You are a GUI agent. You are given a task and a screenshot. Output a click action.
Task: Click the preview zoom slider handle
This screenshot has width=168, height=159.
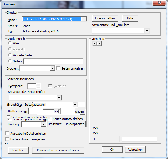(x=121, y=139)
